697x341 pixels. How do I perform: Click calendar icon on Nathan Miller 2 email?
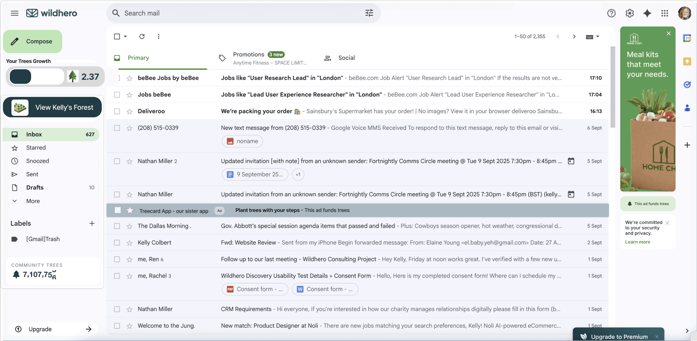(571, 161)
